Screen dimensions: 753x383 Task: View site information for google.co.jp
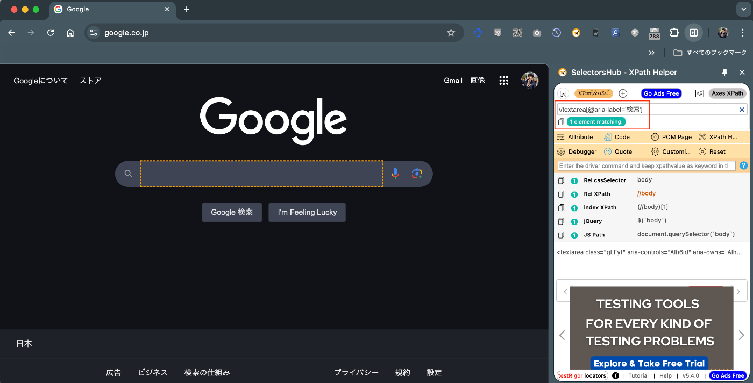94,33
